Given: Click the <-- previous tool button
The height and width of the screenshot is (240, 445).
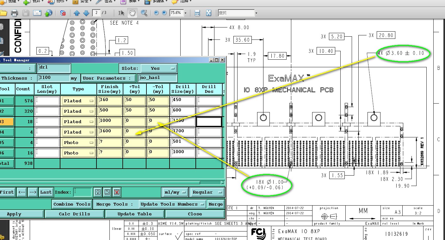Looking at the screenshot, I should pos(22,192).
